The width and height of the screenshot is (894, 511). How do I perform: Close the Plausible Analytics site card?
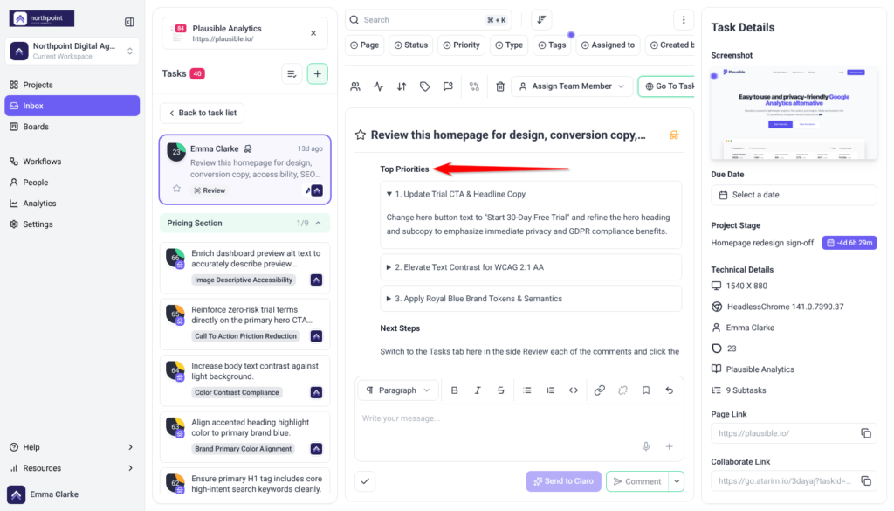tap(313, 33)
